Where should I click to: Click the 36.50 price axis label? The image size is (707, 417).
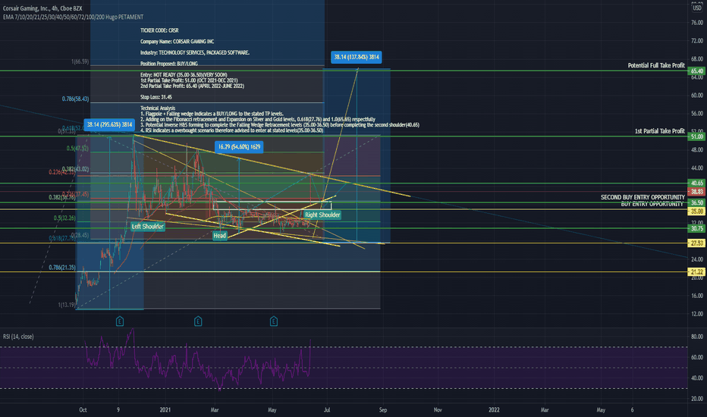point(696,203)
